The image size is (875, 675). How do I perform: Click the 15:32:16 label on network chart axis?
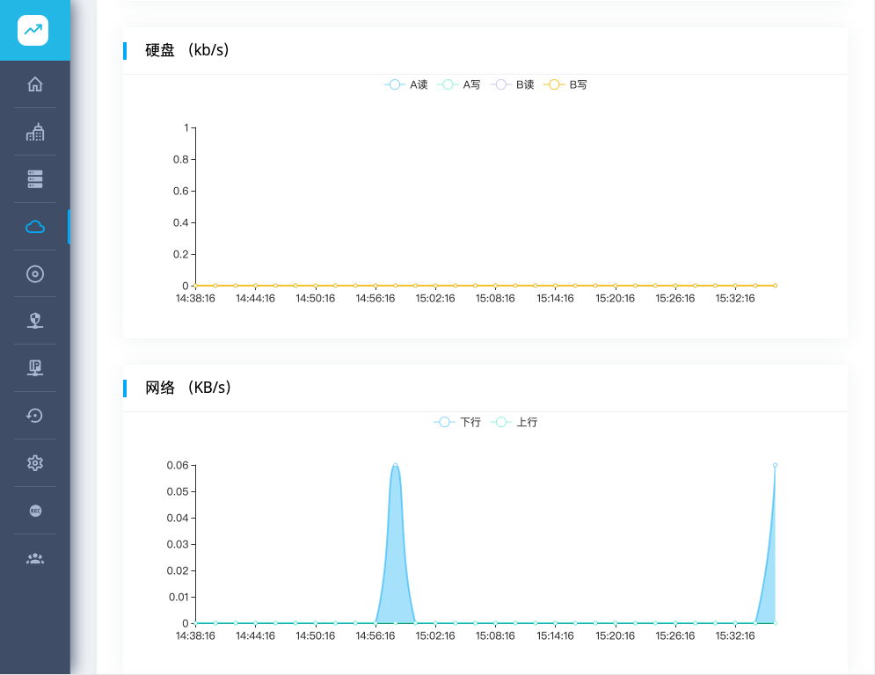click(735, 636)
